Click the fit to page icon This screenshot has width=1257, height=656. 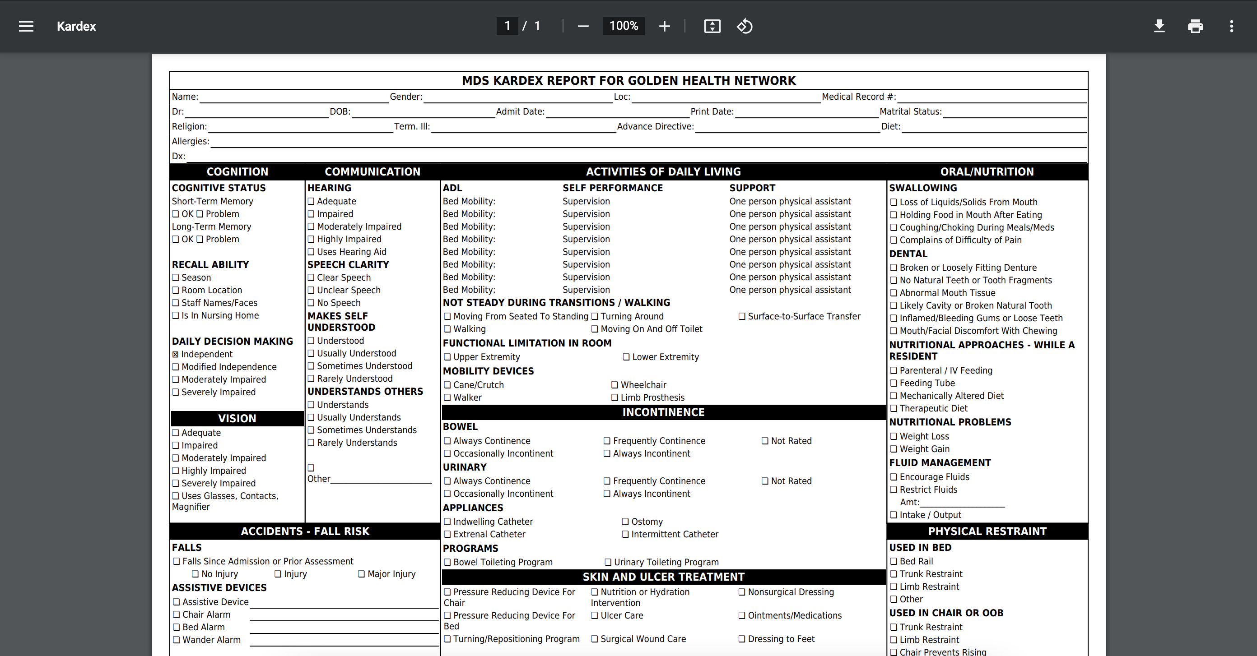(x=712, y=26)
